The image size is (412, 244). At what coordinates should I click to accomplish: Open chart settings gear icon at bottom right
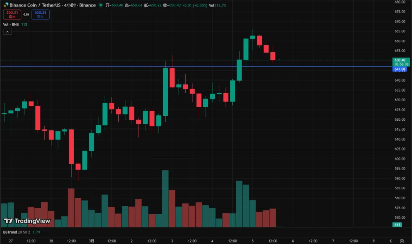point(402,241)
